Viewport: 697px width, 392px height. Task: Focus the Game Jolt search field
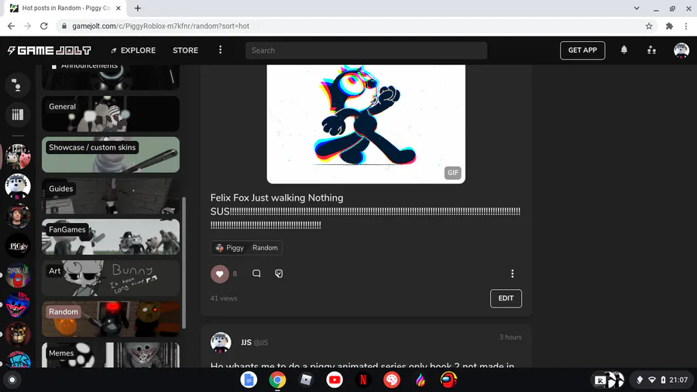366,50
